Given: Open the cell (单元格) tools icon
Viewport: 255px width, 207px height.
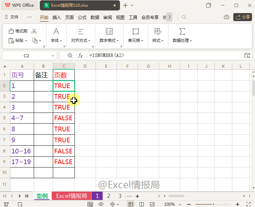Looking at the screenshot, I should coord(135,31).
